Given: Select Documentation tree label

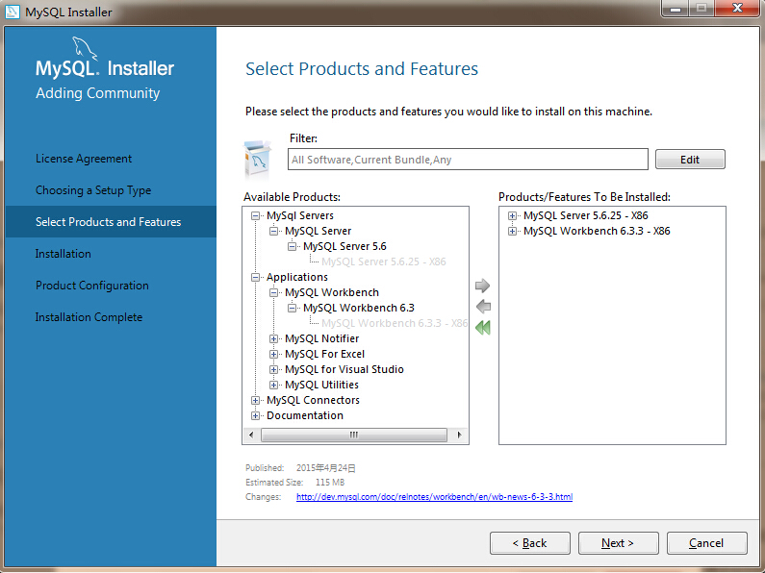Looking at the screenshot, I should point(305,415).
